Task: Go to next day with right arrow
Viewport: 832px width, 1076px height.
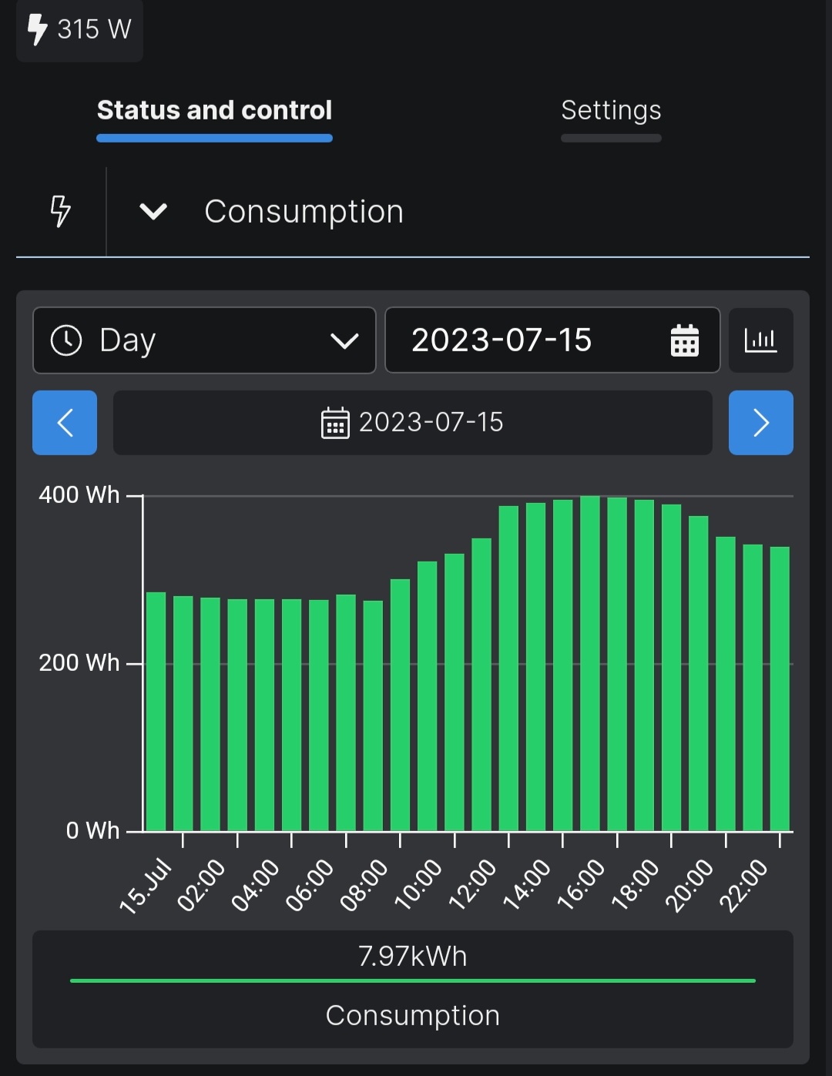Action: pyautogui.click(x=760, y=423)
